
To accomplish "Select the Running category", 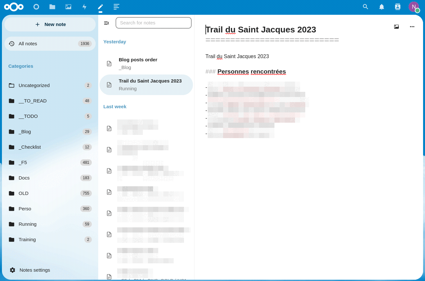I will point(28,224).
